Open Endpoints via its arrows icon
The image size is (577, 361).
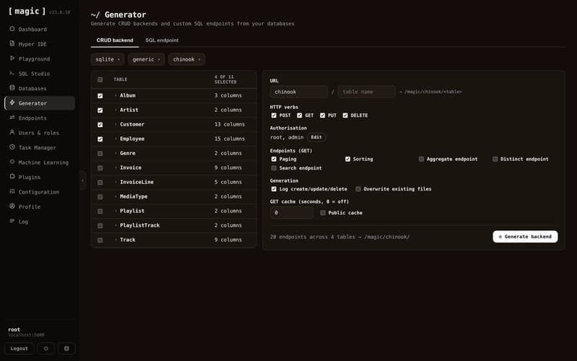pyautogui.click(x=12, y=118)
